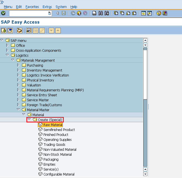The image size is (182, 178).
Task: Click the tree scrollbar top up arrow
Action: coord(145,40)
